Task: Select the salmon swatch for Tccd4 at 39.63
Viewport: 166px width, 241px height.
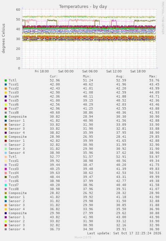Action: [x=6, y=173]
